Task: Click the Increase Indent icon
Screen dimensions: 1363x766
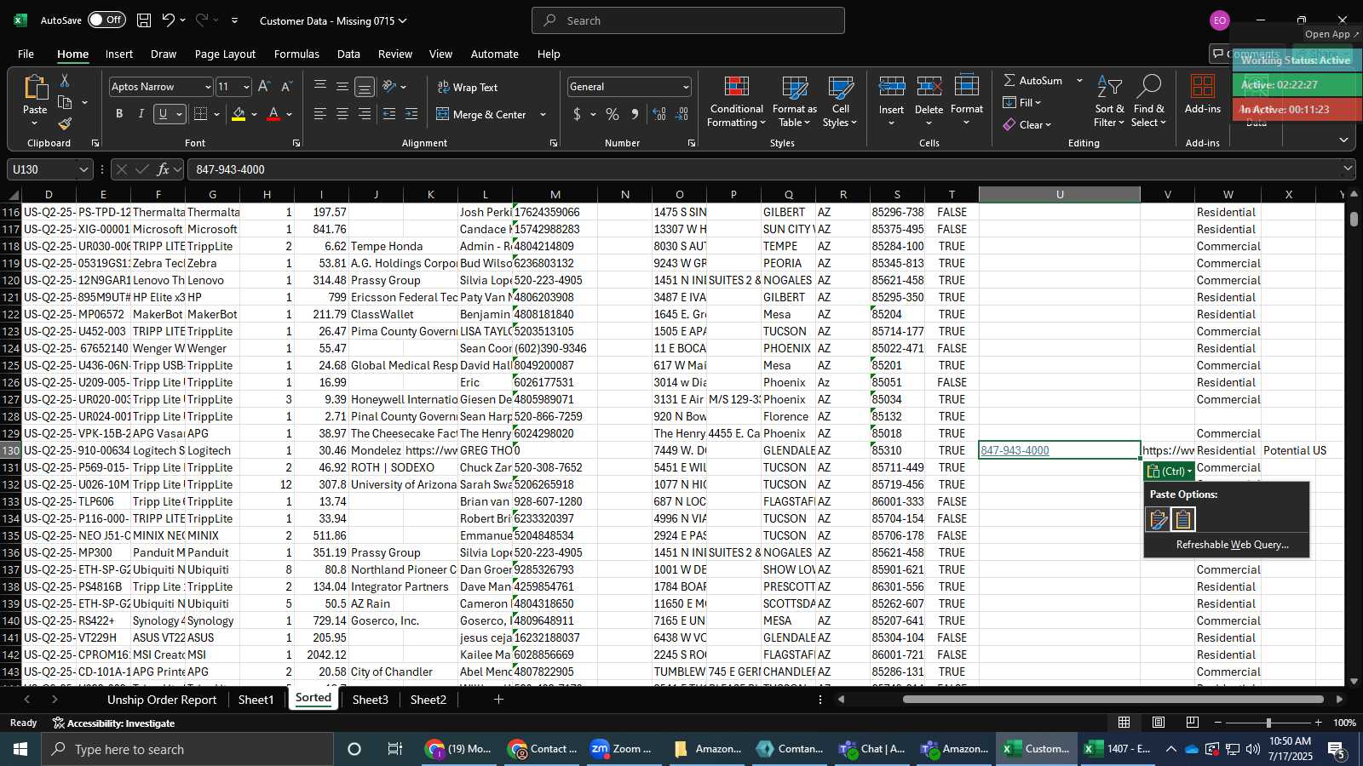Action: pos(411,114)
